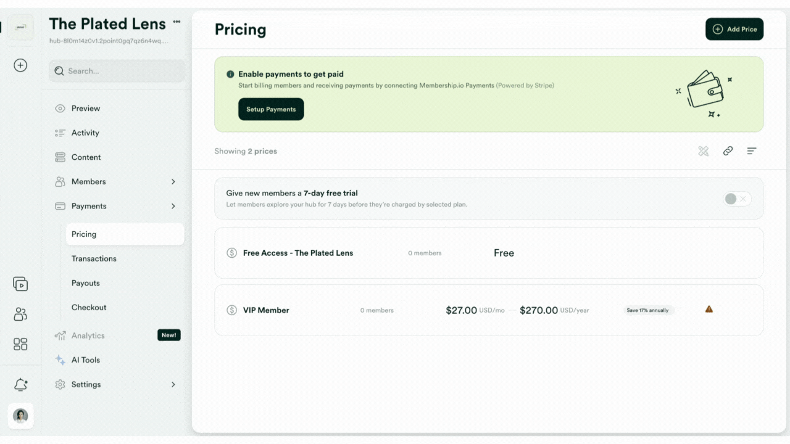Click the people icon in left rail
The width and height of the screenshot is (790, 444).
coord(20,314)
